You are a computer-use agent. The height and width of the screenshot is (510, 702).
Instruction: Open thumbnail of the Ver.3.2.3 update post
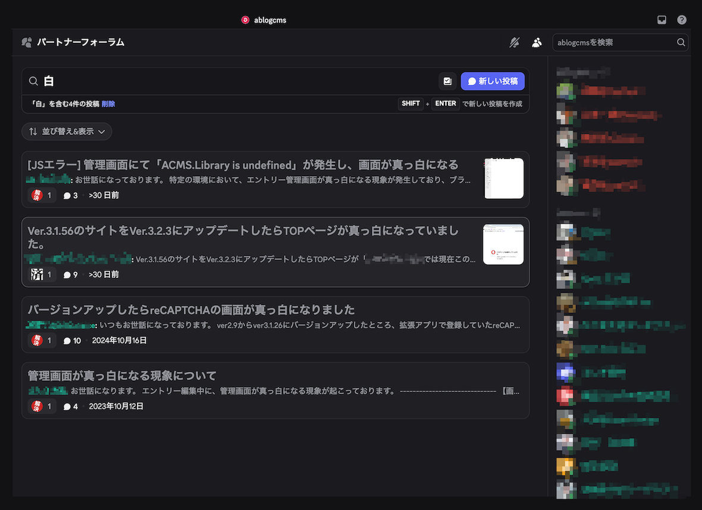[503, 244]
